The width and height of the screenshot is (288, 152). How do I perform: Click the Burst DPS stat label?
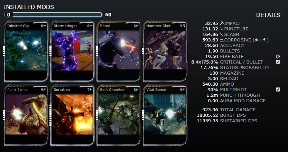click(x=233, y=115)
